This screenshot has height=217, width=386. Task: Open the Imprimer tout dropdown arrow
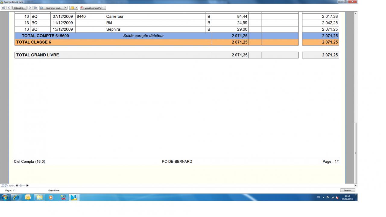[66, 8]
